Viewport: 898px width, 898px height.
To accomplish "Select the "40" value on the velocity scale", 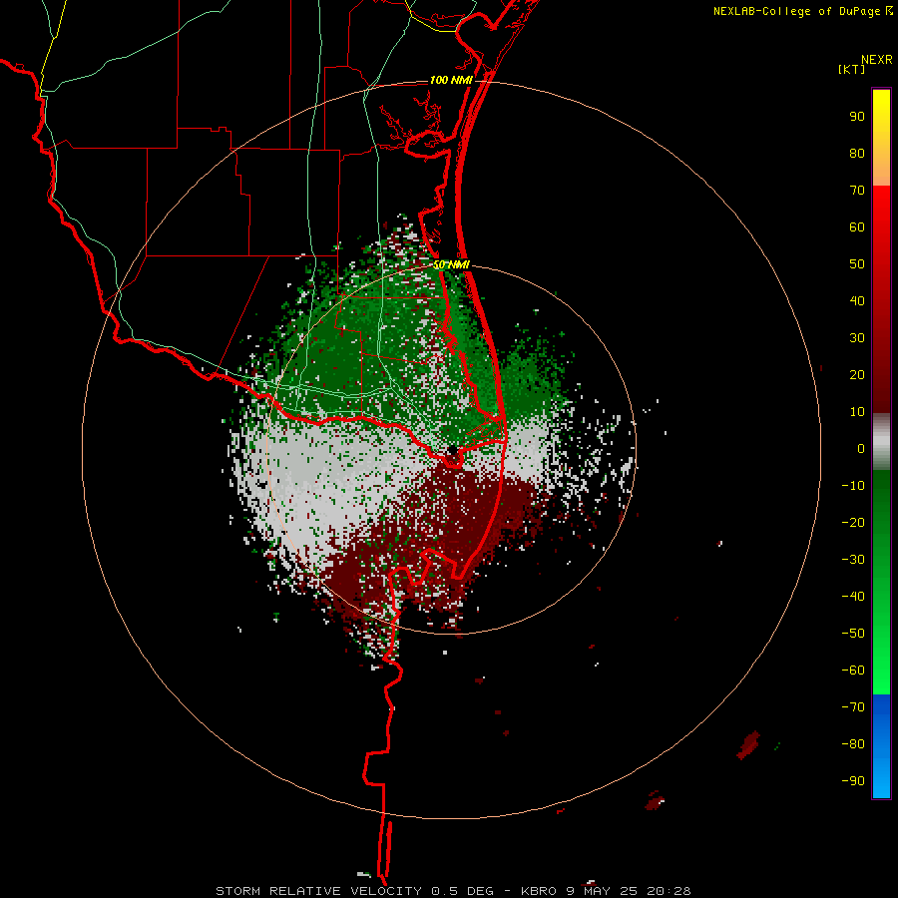I will [857, 301].
